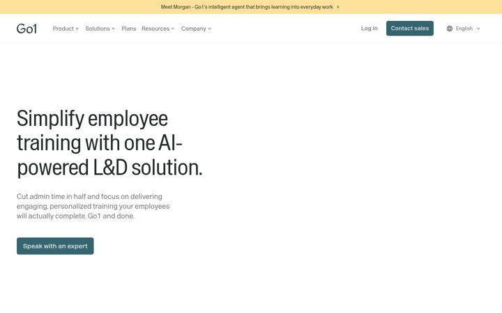
Task: Open the Meet Morgan announcement banner
Action: 251,7
